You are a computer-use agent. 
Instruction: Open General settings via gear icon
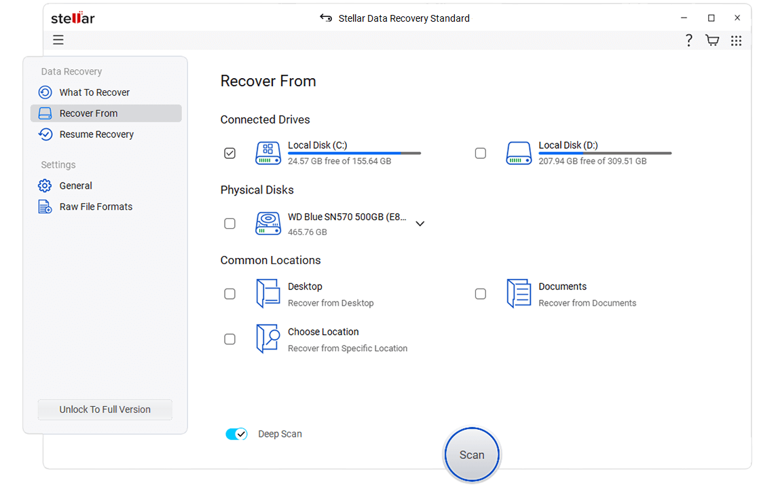tap(44, 185)
